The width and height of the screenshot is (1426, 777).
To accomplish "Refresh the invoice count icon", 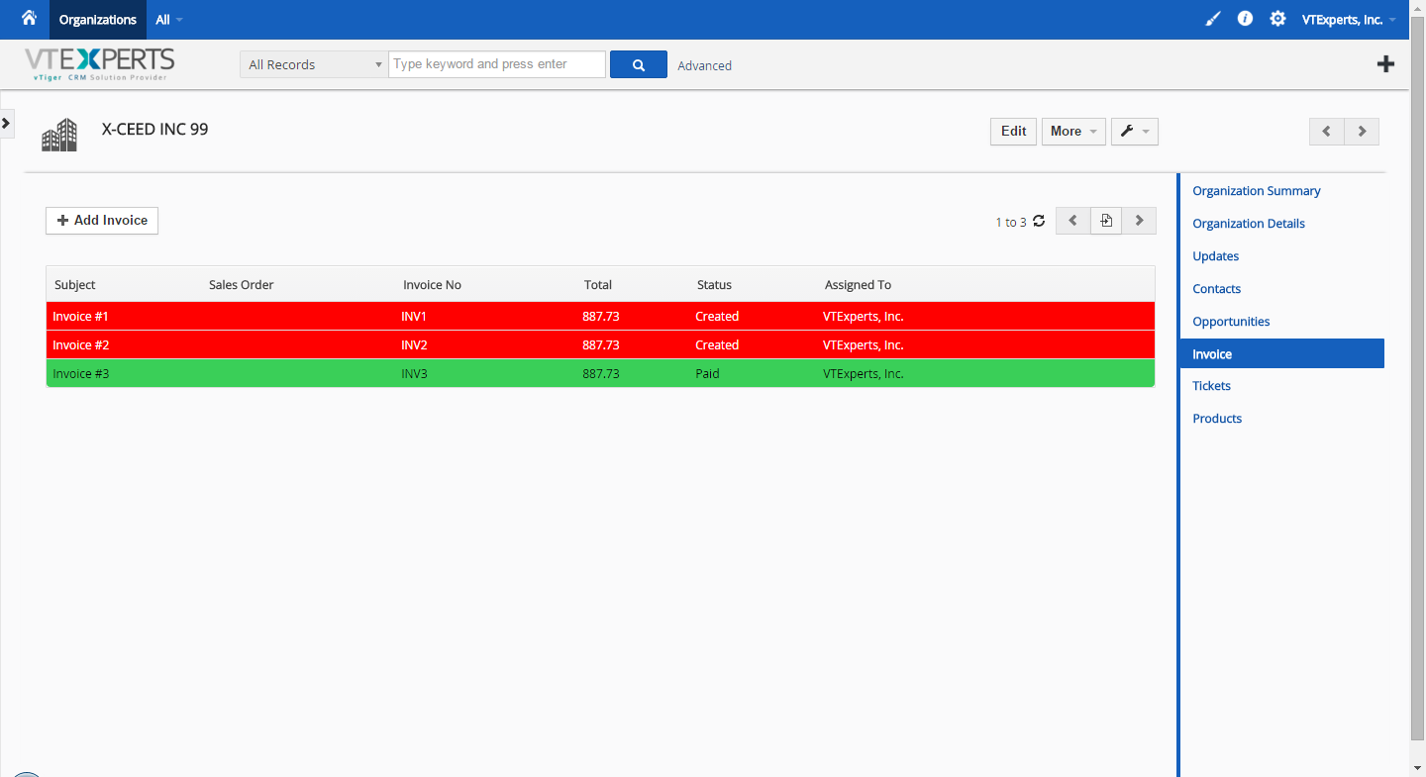I will (1039, 222).
